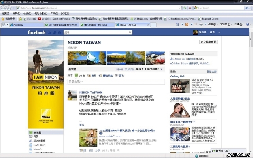Click the photo icon in the share bar
253x158 pixels.
(x=89, y=75)
